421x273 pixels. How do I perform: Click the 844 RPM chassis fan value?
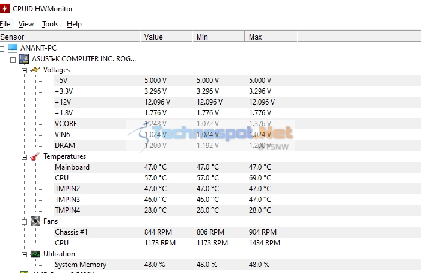pos(158,232)
